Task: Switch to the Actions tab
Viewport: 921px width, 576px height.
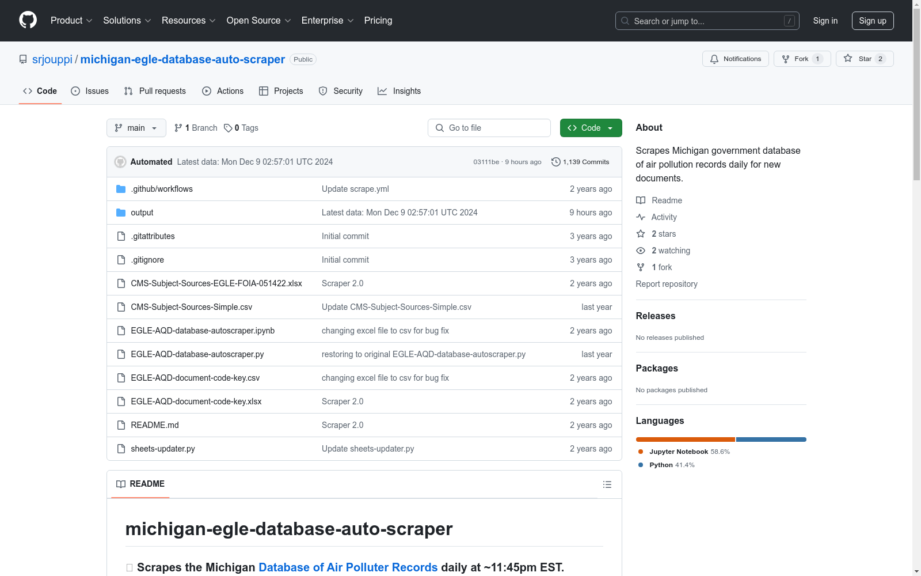Action: pyautogui.click(x=223, y=91)
